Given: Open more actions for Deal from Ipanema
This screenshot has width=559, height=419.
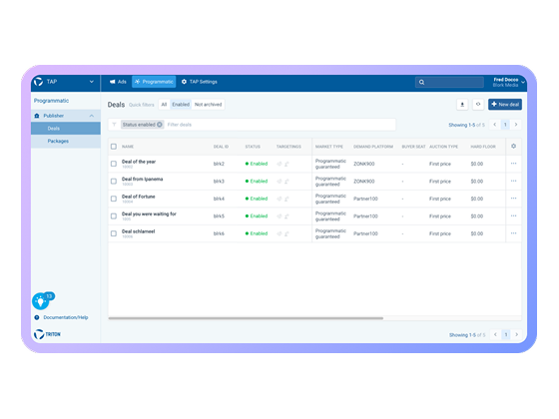Looking at the screenshot, I should tap(513, 181).
